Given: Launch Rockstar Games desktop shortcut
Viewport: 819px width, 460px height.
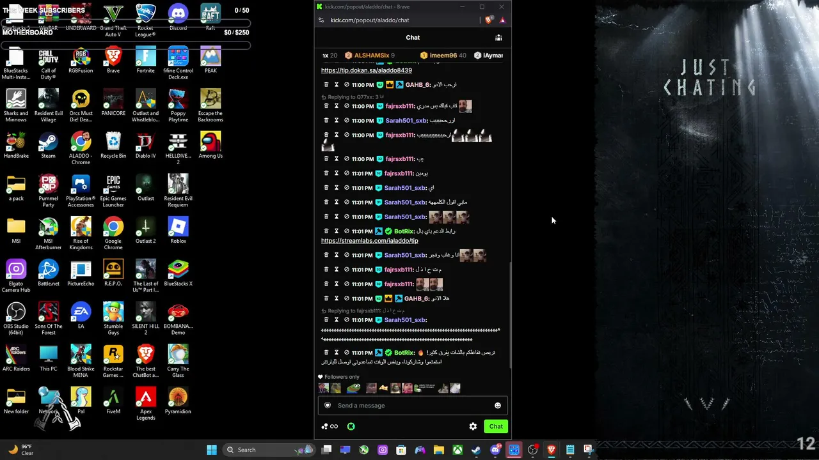Looking at the screenshot, I should [x=113, y=361].
